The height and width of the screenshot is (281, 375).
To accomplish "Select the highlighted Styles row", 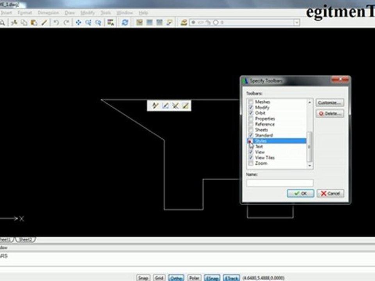I will pyautogui.click(x=277, y=141).
